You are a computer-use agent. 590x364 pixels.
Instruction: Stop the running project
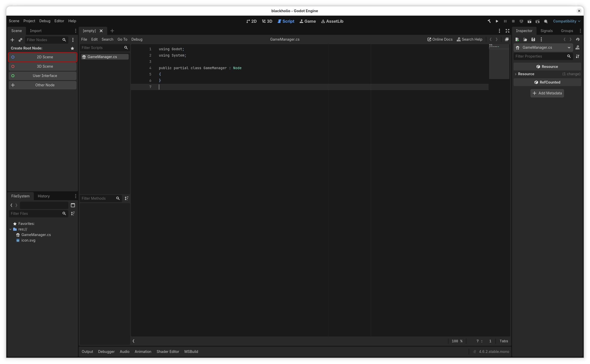click(x=513, y=21)
